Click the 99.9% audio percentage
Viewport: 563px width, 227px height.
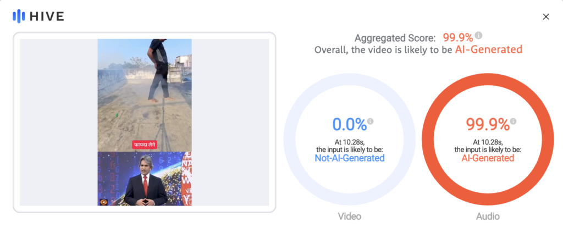485,124
